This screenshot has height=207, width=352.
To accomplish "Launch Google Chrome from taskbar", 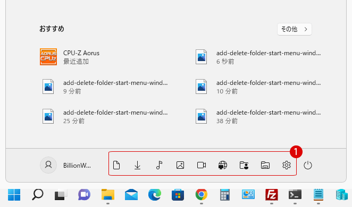I will tap(202, 195).
